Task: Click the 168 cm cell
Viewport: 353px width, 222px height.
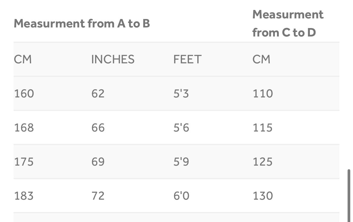Action: click(x=24, y=128)
